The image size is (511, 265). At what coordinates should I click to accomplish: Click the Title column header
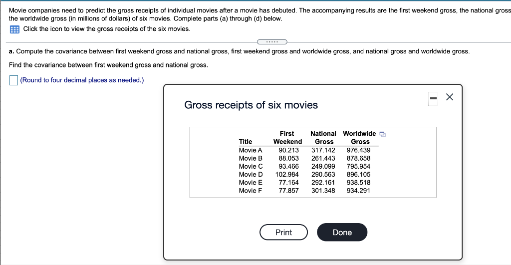[246, 141]
